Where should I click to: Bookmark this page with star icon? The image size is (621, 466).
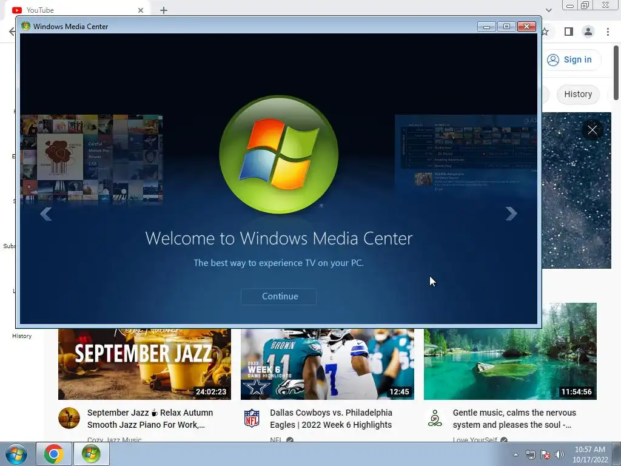click(545, 32)
